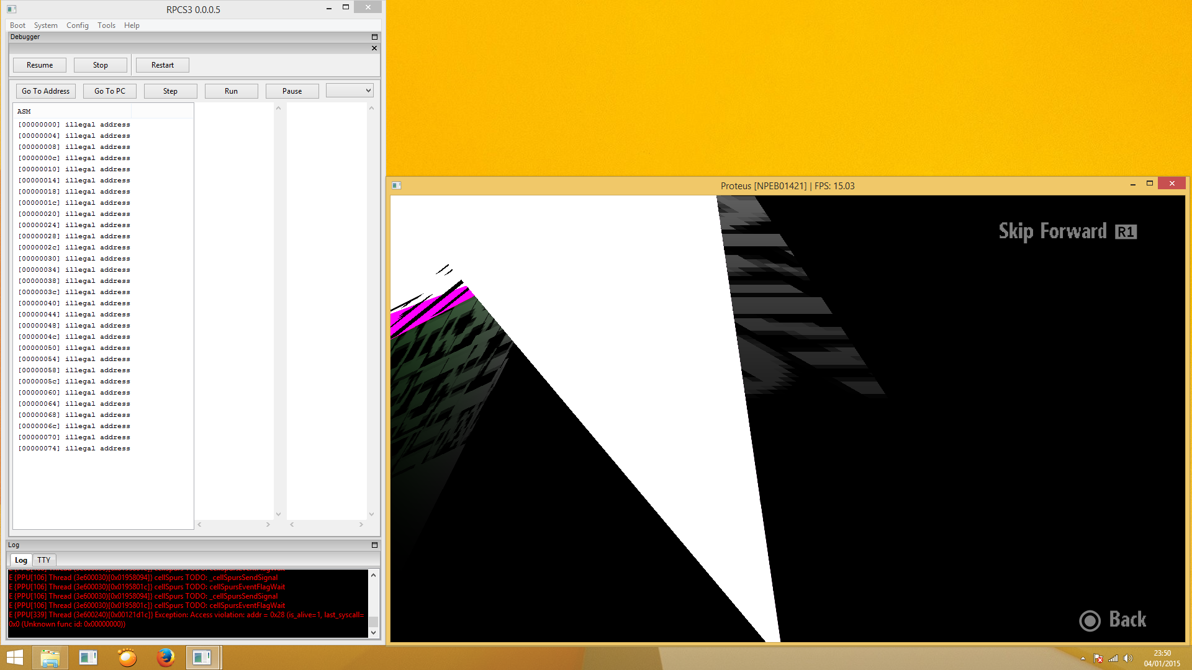The height and width of the screenshot is (670, 1192).
Task: Close the Debugger panel
Action: tap(374, 48)
